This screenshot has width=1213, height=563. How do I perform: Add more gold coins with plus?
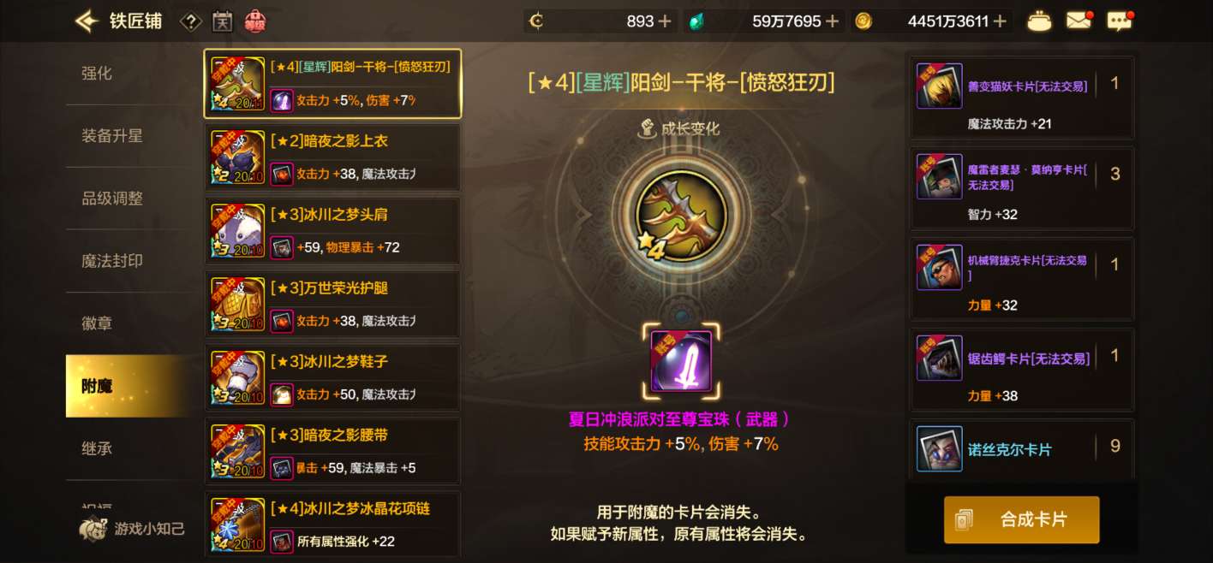(1000, 21)
